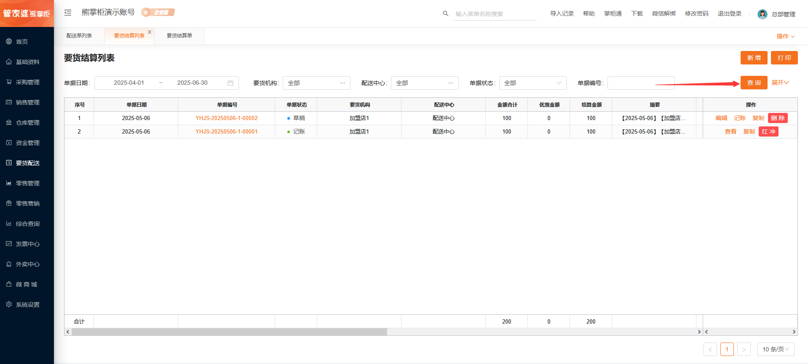
Task: Open 掌柜通 in the top menu
Action: pos(613,13)
